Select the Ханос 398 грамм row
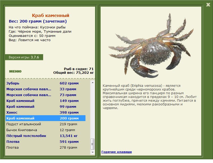Viewport: 213px width, 163px height. click(46, 112)
